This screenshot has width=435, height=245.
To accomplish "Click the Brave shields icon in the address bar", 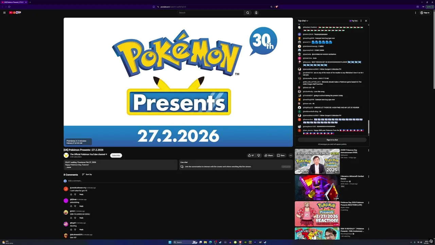I will (x=277, y=7).
